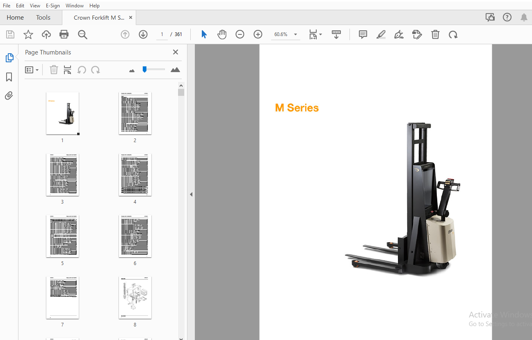Click the Delete page trash icon in toolbar

(x=435, y=34)
